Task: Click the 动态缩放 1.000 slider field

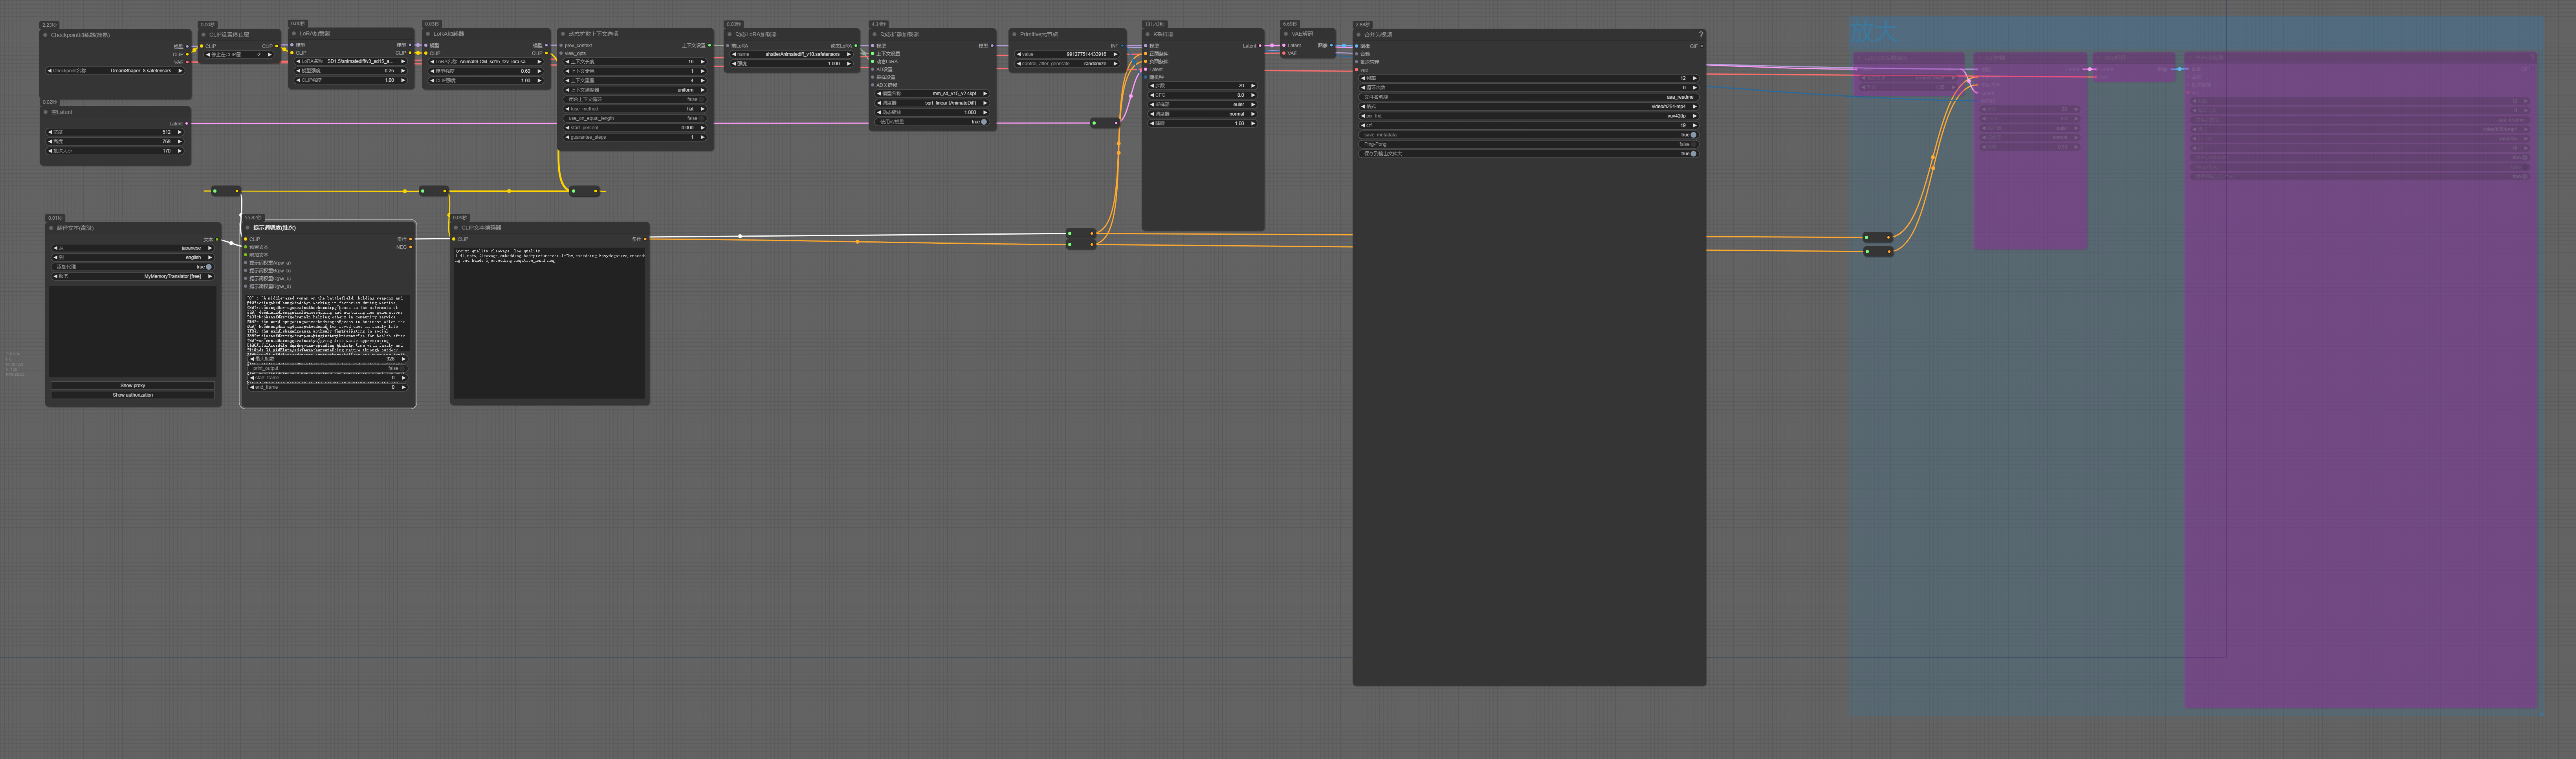Action: tap(932, 112)
